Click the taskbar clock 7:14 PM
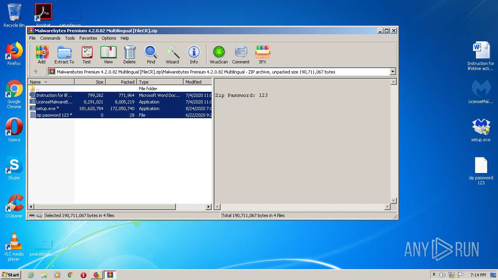 pos(478,275)
